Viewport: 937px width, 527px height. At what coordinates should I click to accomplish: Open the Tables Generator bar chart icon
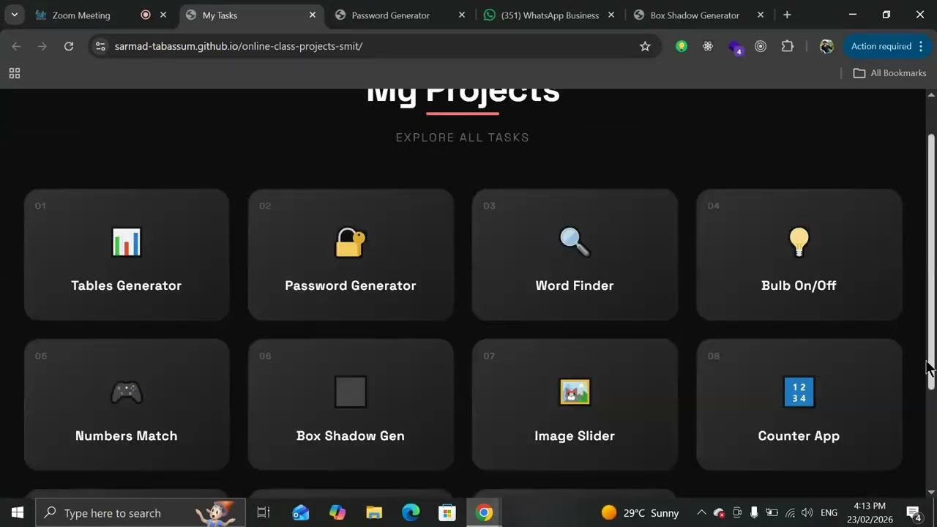point(126,242)
